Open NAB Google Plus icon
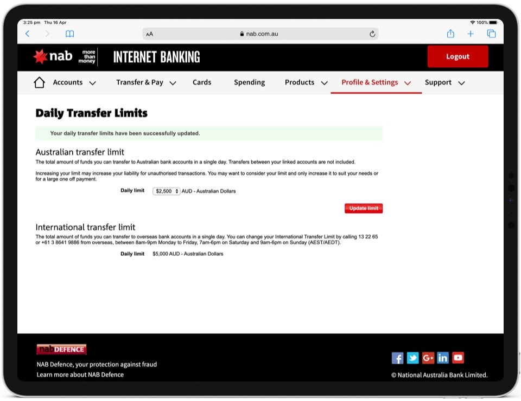Screen dimensions: 521x401 click(x=428, y=358)
